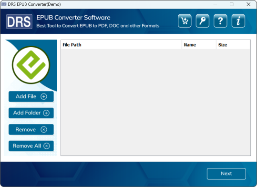Minimize the DRS EPUB Converter window

[215, 4]
